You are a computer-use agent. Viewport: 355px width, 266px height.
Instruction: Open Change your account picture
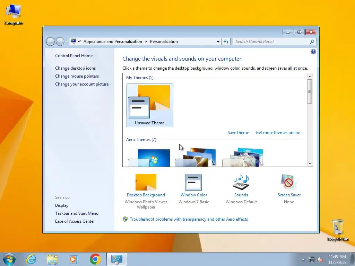82,84
